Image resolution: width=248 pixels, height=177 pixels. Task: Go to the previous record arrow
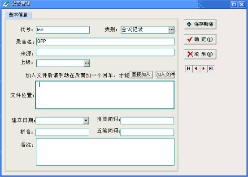(196, 68)
